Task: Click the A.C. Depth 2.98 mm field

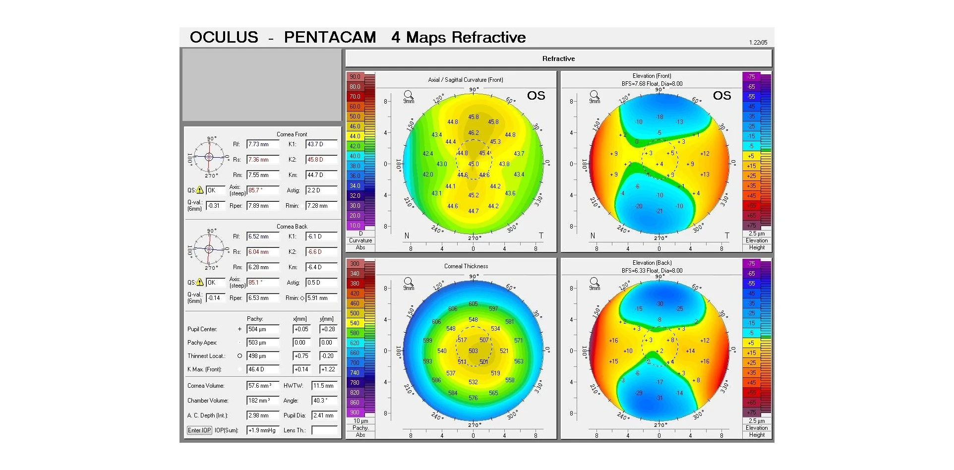Action: pos(263,415)
